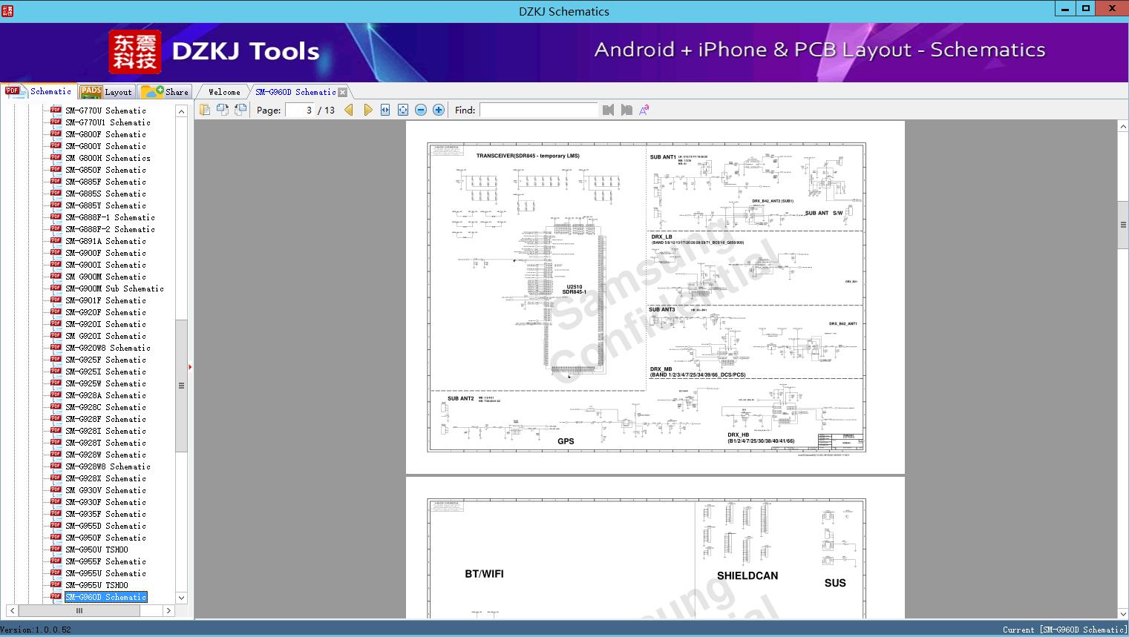Click the file tree scroll left arrow

[12, 611]
